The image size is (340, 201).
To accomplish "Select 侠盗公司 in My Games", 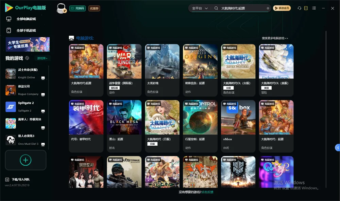I will (26, 90).
